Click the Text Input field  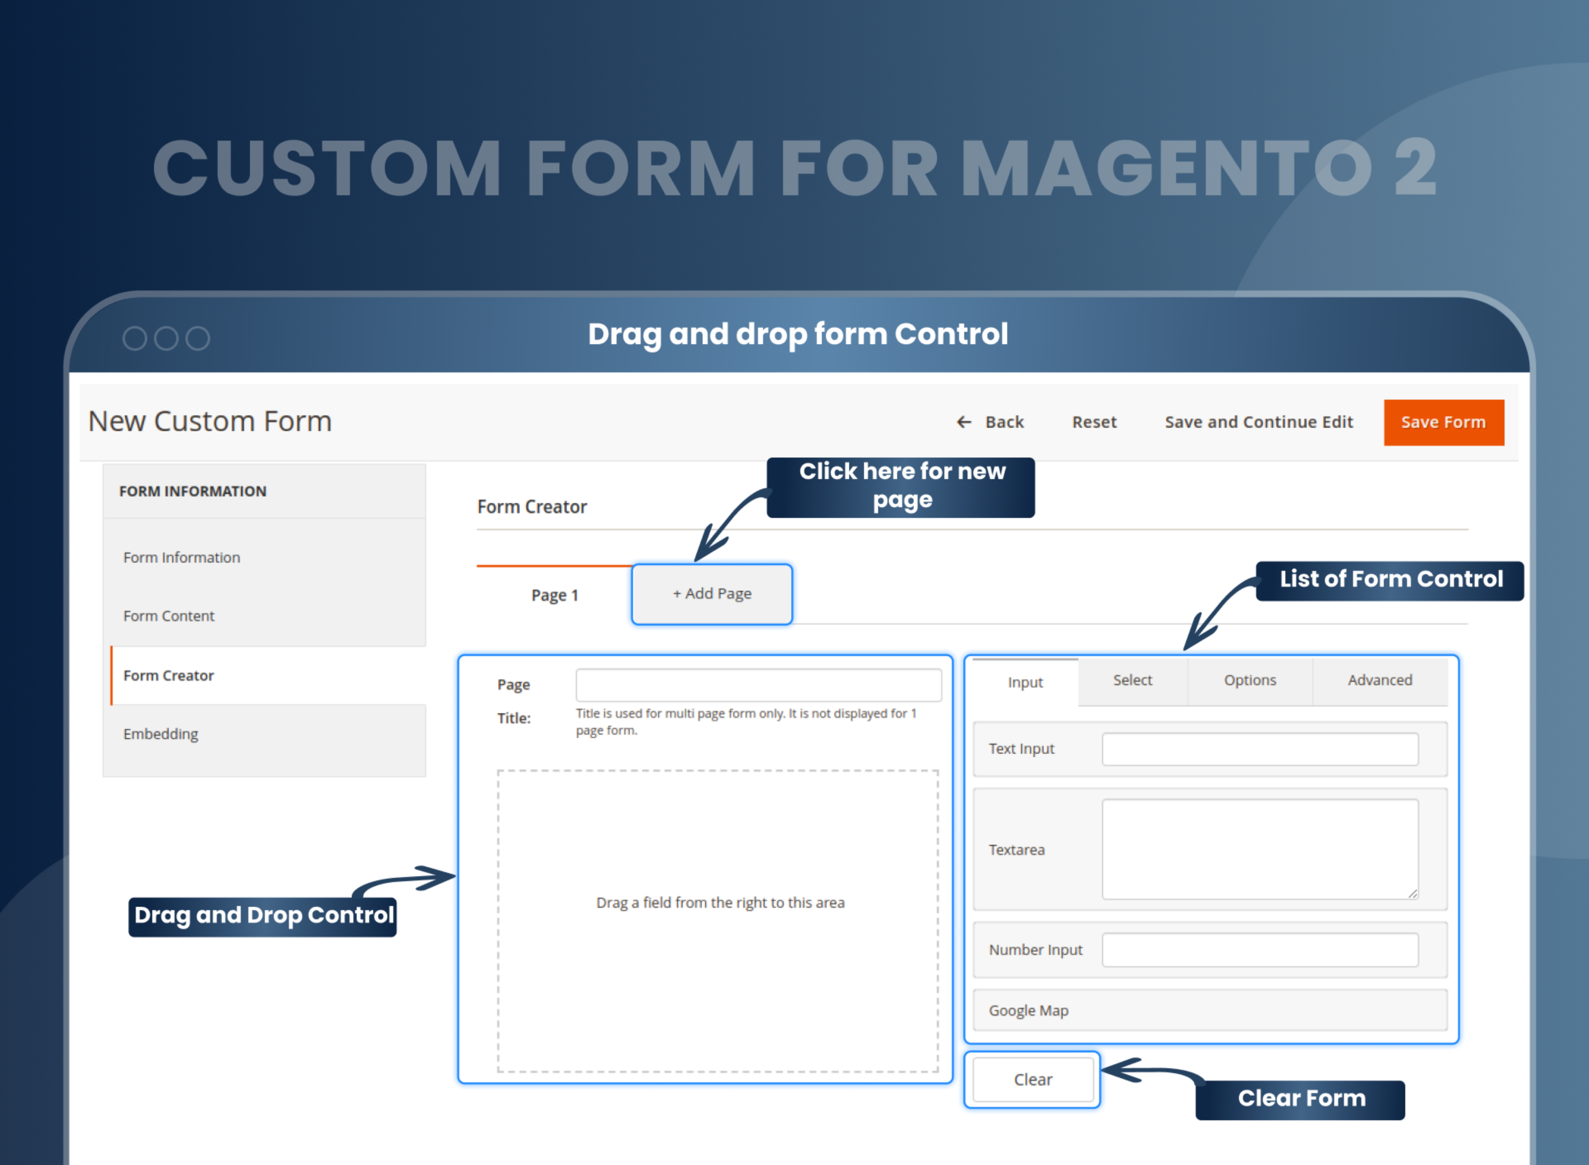(1260, 749)
